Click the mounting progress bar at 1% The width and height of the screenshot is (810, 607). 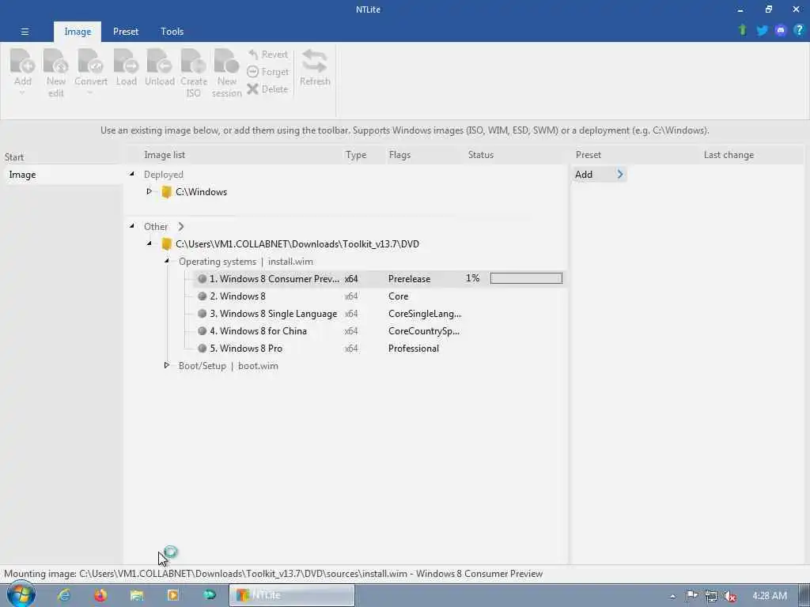[x=526, y=279]
